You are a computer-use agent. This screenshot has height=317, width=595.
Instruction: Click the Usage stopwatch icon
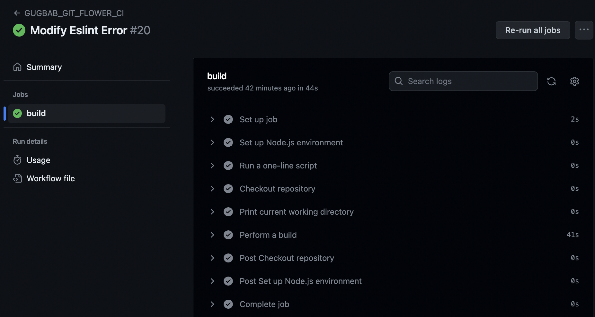[17, 160]
